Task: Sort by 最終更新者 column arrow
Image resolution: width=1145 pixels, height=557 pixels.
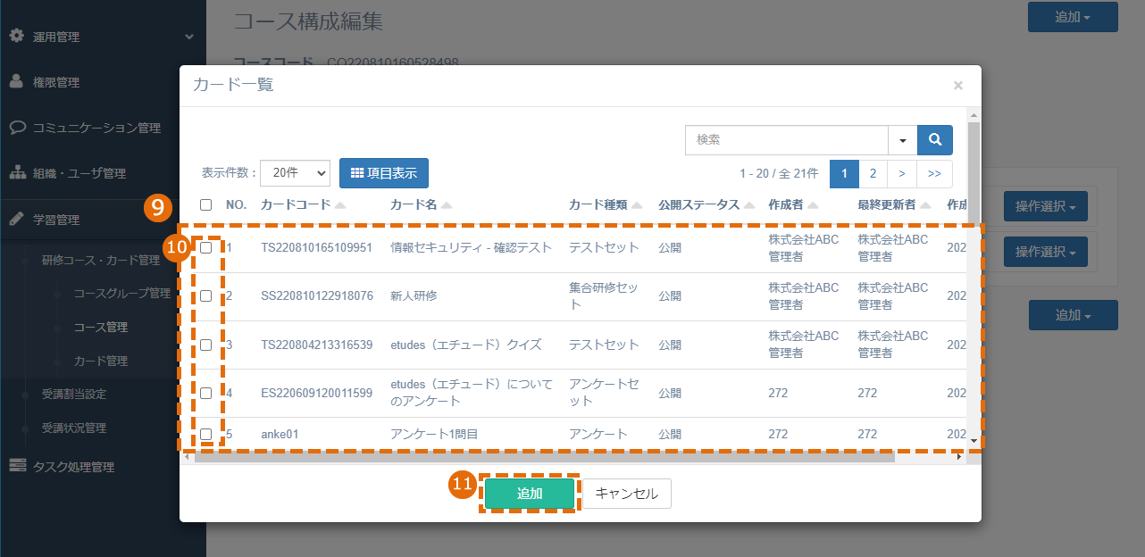Action: point(926,205)
